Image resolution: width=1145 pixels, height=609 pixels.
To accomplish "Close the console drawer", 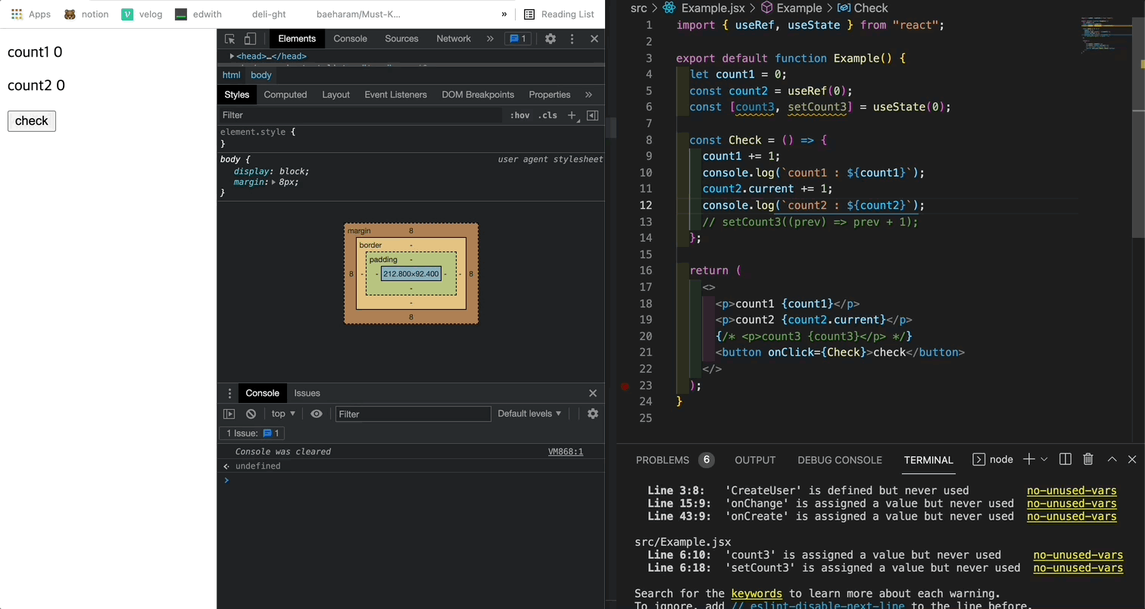I will point(593,393).
